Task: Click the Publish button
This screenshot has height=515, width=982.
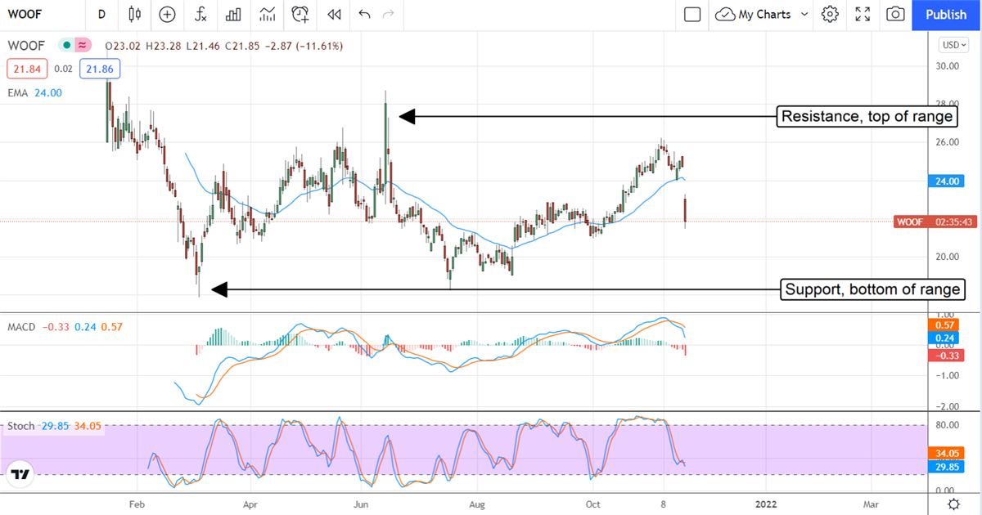Action: [x=946, y=14]
